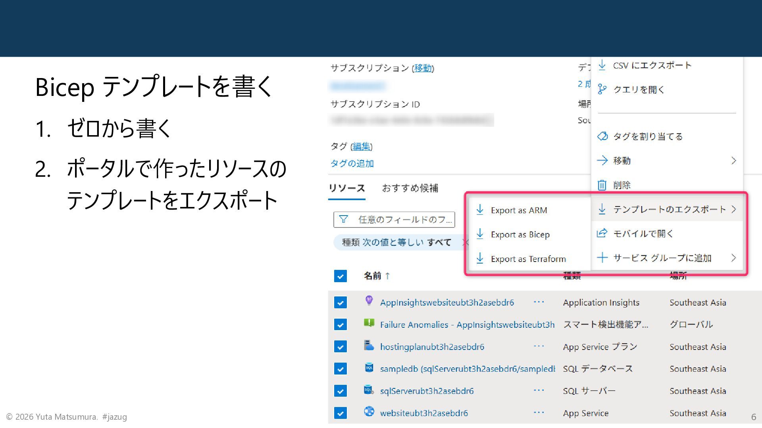Expand the 移動 submenu chevron
The height and width of the screenshot is (428, 762).
click(x=733, y=160)
